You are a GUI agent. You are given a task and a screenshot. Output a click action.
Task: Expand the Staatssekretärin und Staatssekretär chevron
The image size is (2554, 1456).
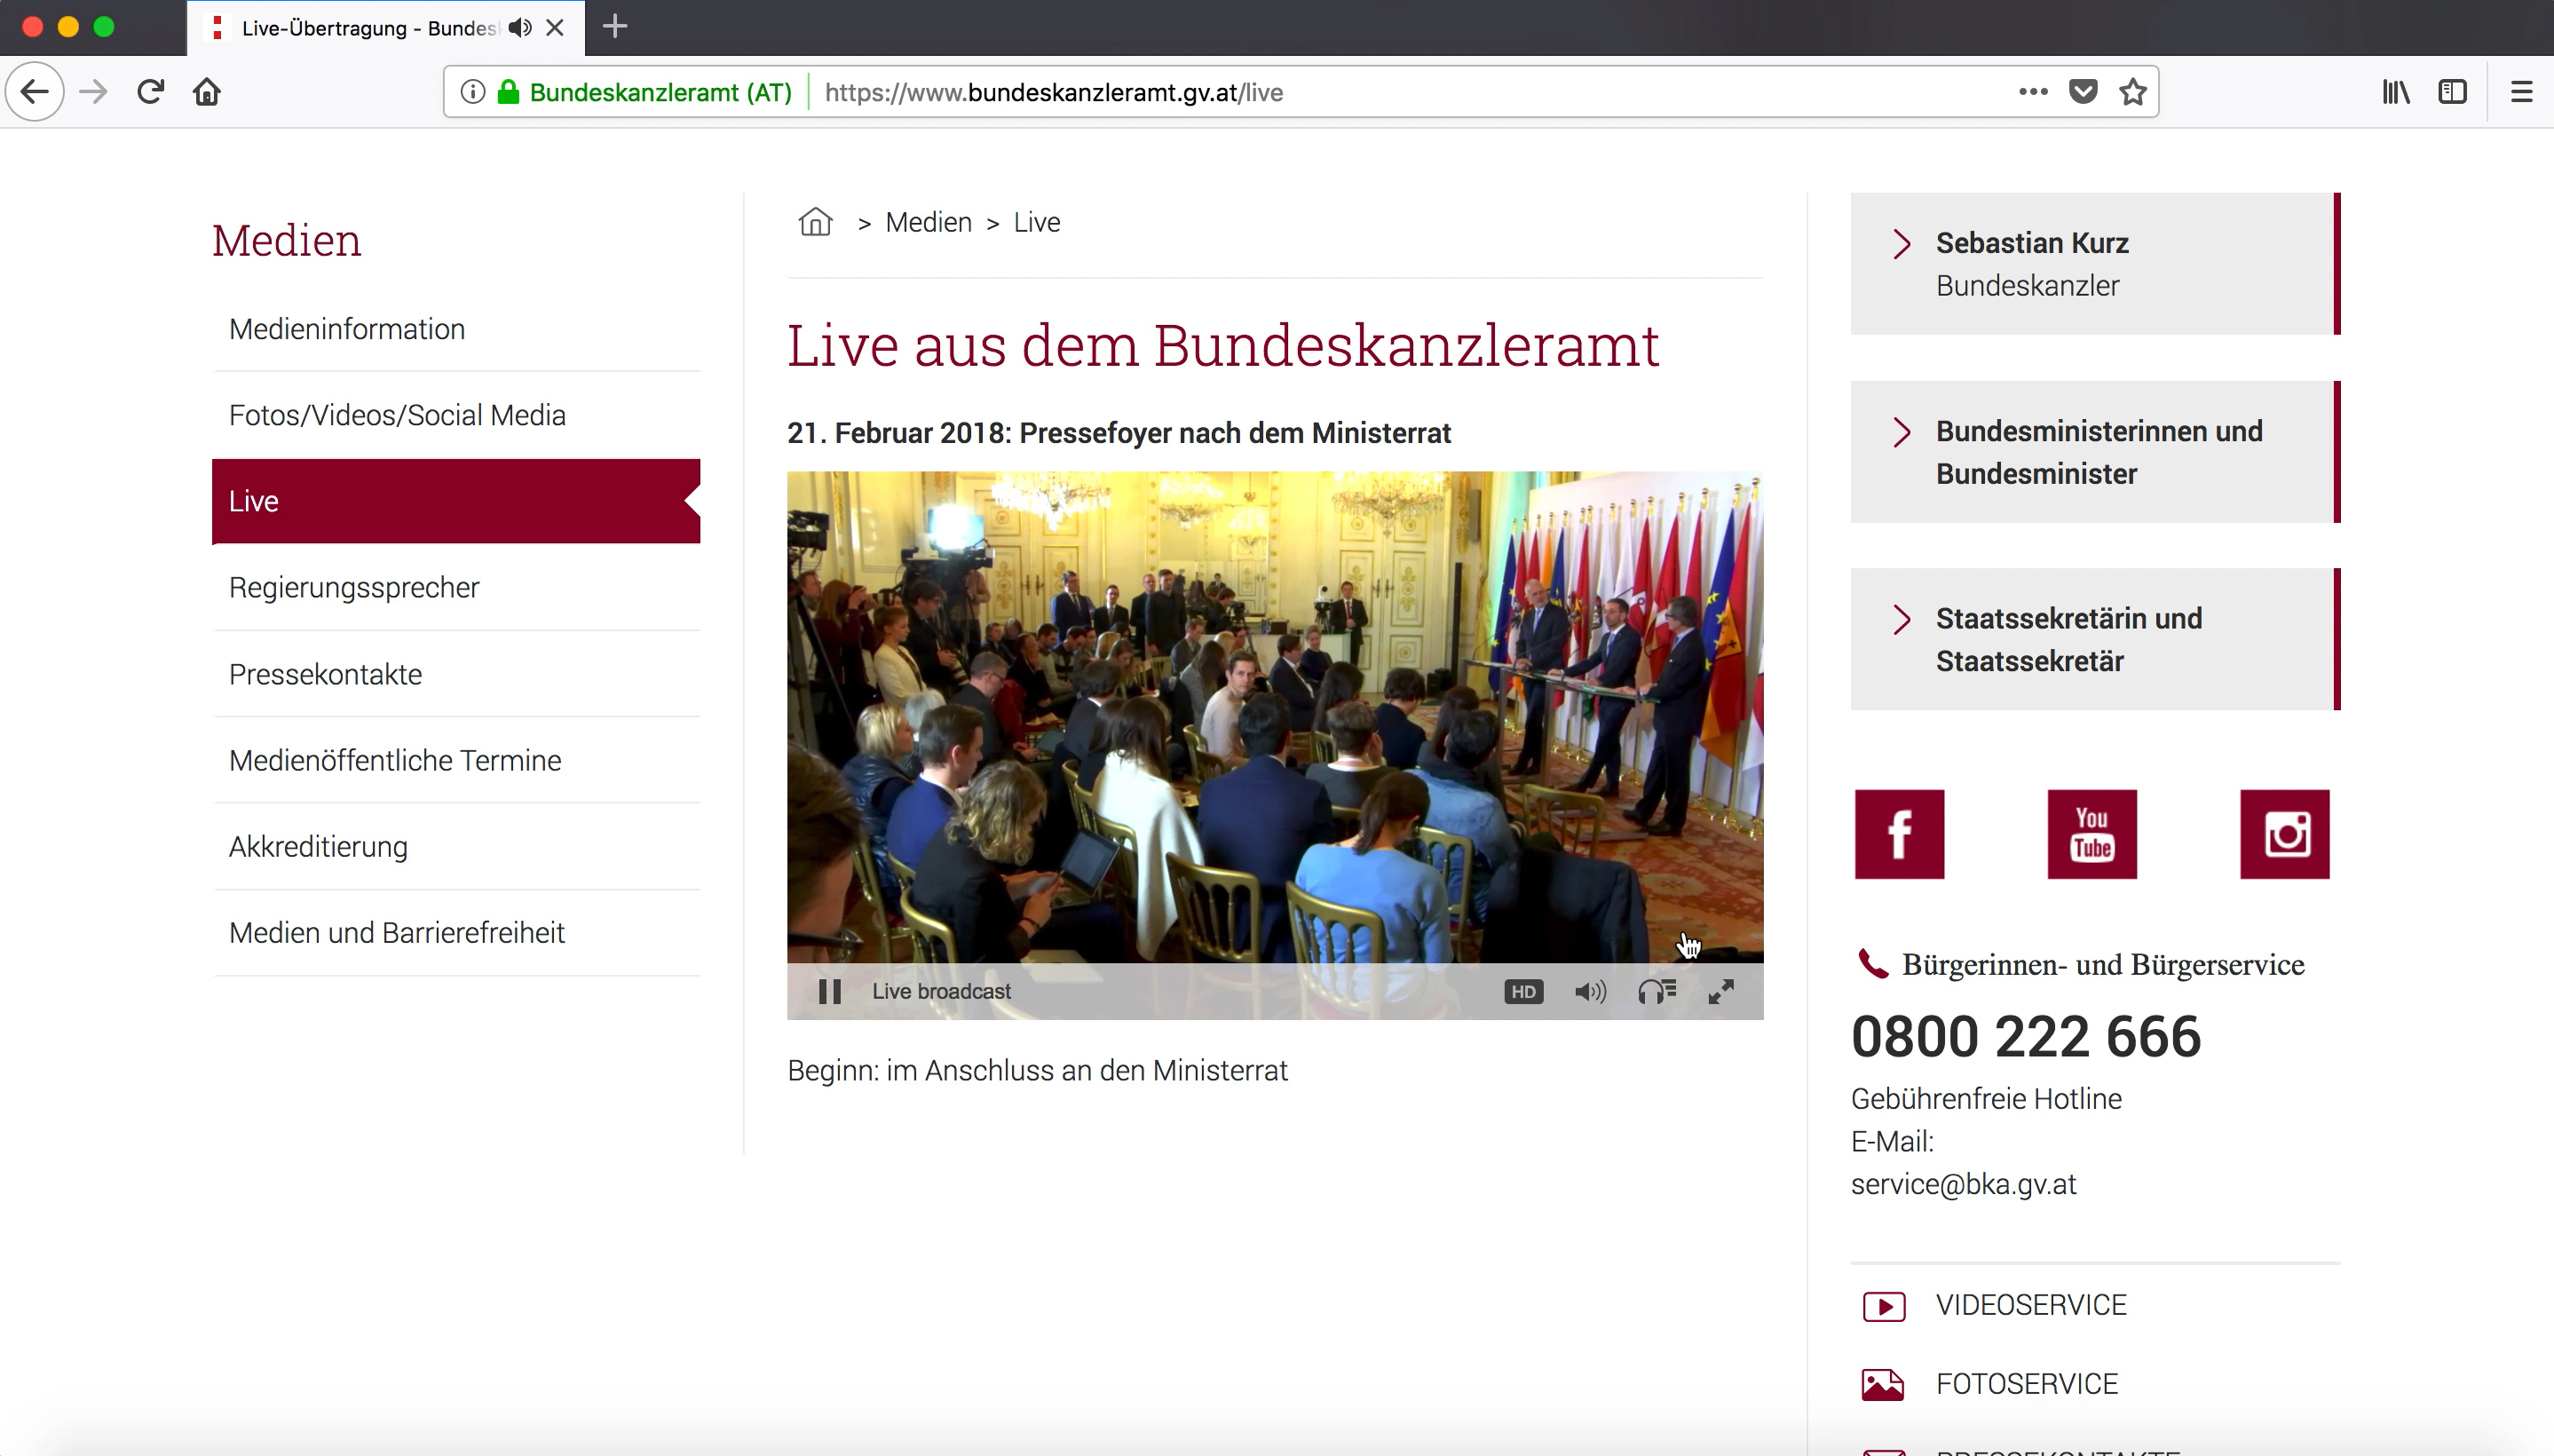click(1902, 619)
